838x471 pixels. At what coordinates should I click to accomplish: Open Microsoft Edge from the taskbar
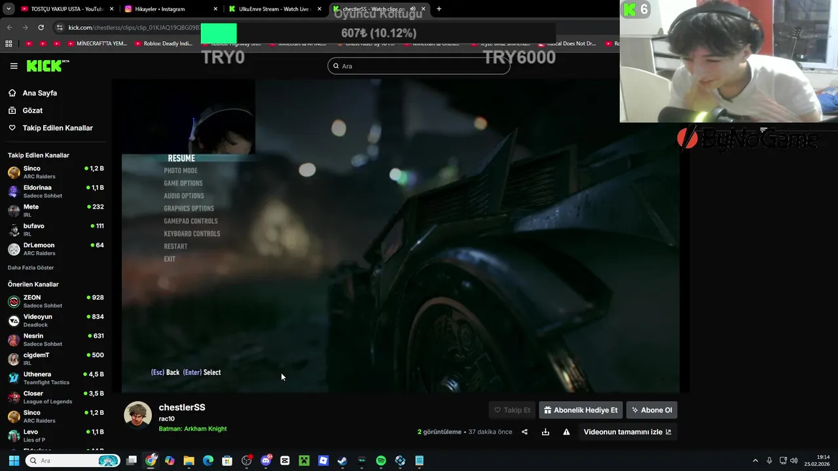(x=208, y=461)
